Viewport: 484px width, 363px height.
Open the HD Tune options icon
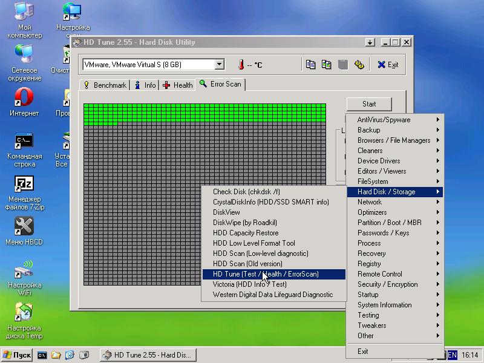click(x=359, y=65)
